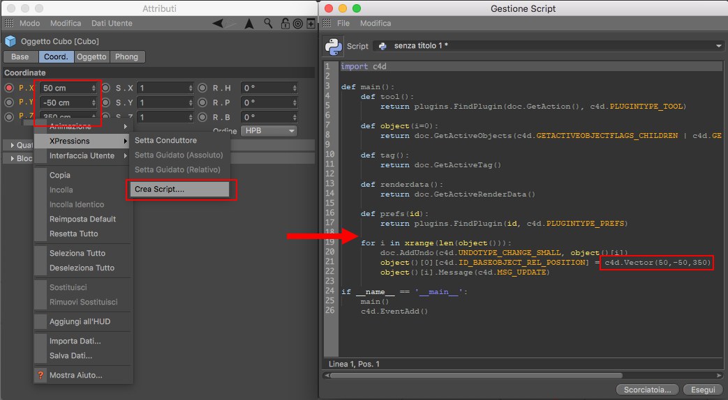This screenshot has height=400, width=728.
Task: Switch to the Base tab
Action: (20, 56)
